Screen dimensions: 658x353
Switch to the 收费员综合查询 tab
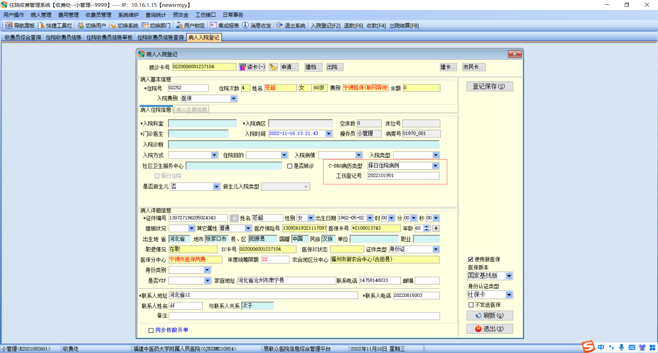click(x=23, y=37)
